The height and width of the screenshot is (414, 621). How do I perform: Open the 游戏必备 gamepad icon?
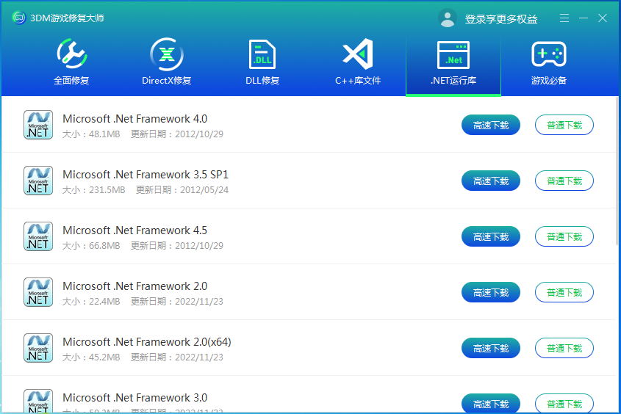pyautogui.click(x=549, y=54)
